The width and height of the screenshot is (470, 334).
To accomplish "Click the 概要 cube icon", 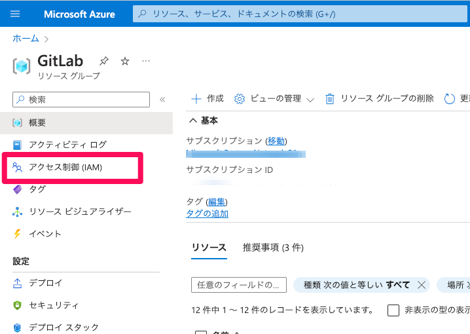I will pyautogui.click(x=18, y=123).
